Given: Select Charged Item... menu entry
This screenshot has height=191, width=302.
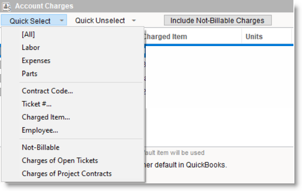Looking at the screenshot, I should coord(46,117).
